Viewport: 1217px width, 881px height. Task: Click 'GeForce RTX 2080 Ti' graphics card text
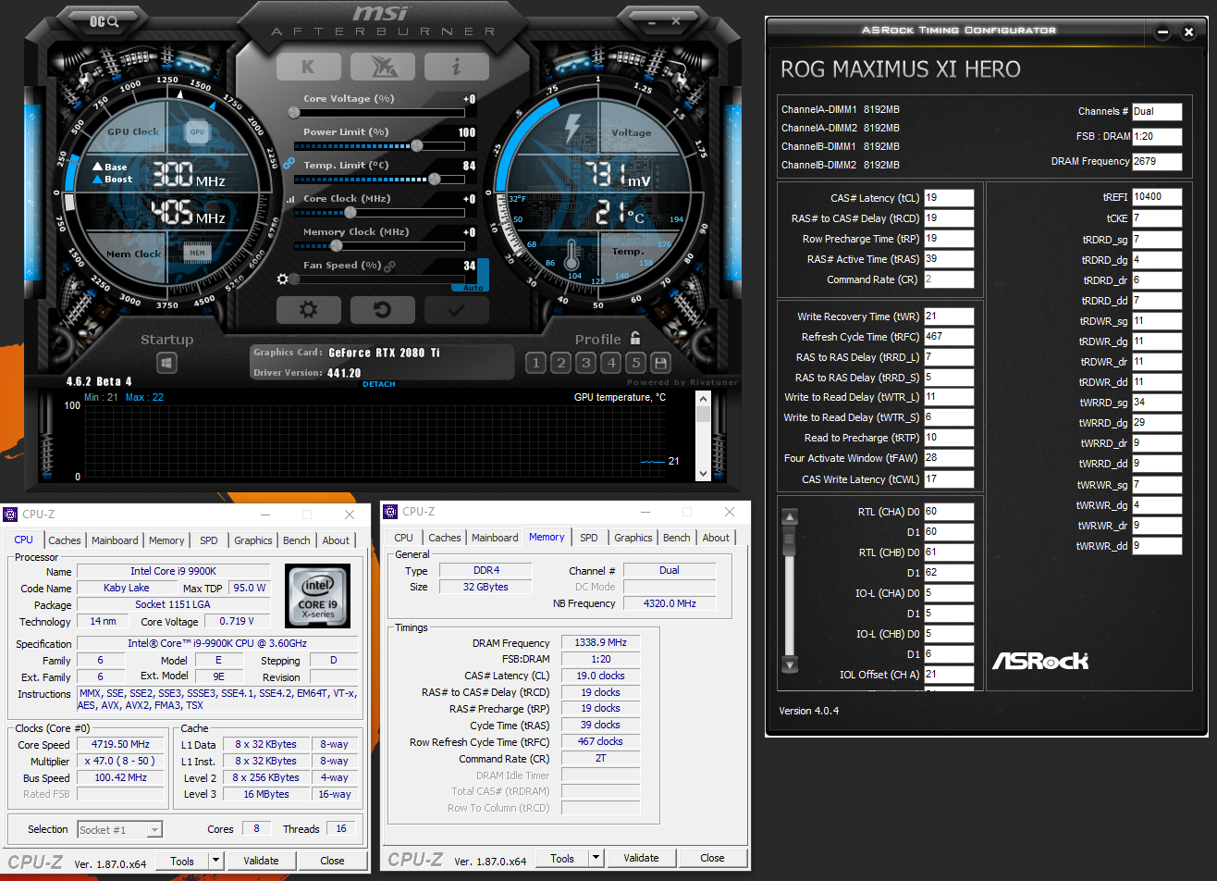click(x=385, y=353)
